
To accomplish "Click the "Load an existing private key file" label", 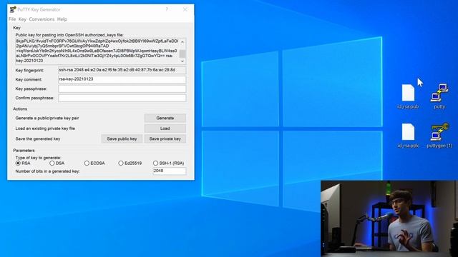I will (45, 128).
